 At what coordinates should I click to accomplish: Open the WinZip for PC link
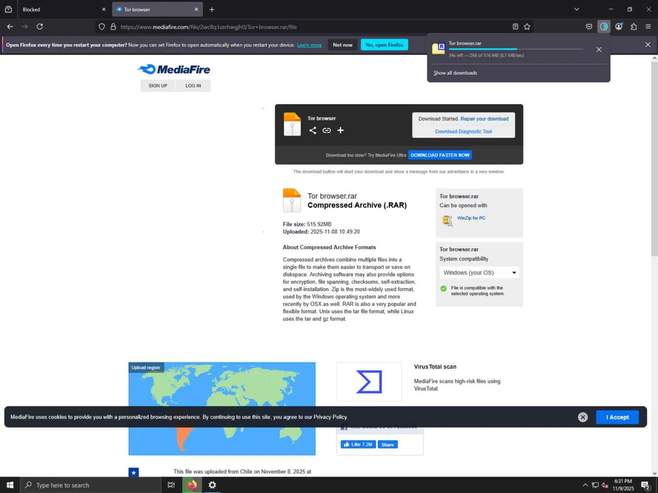[471, 218]
